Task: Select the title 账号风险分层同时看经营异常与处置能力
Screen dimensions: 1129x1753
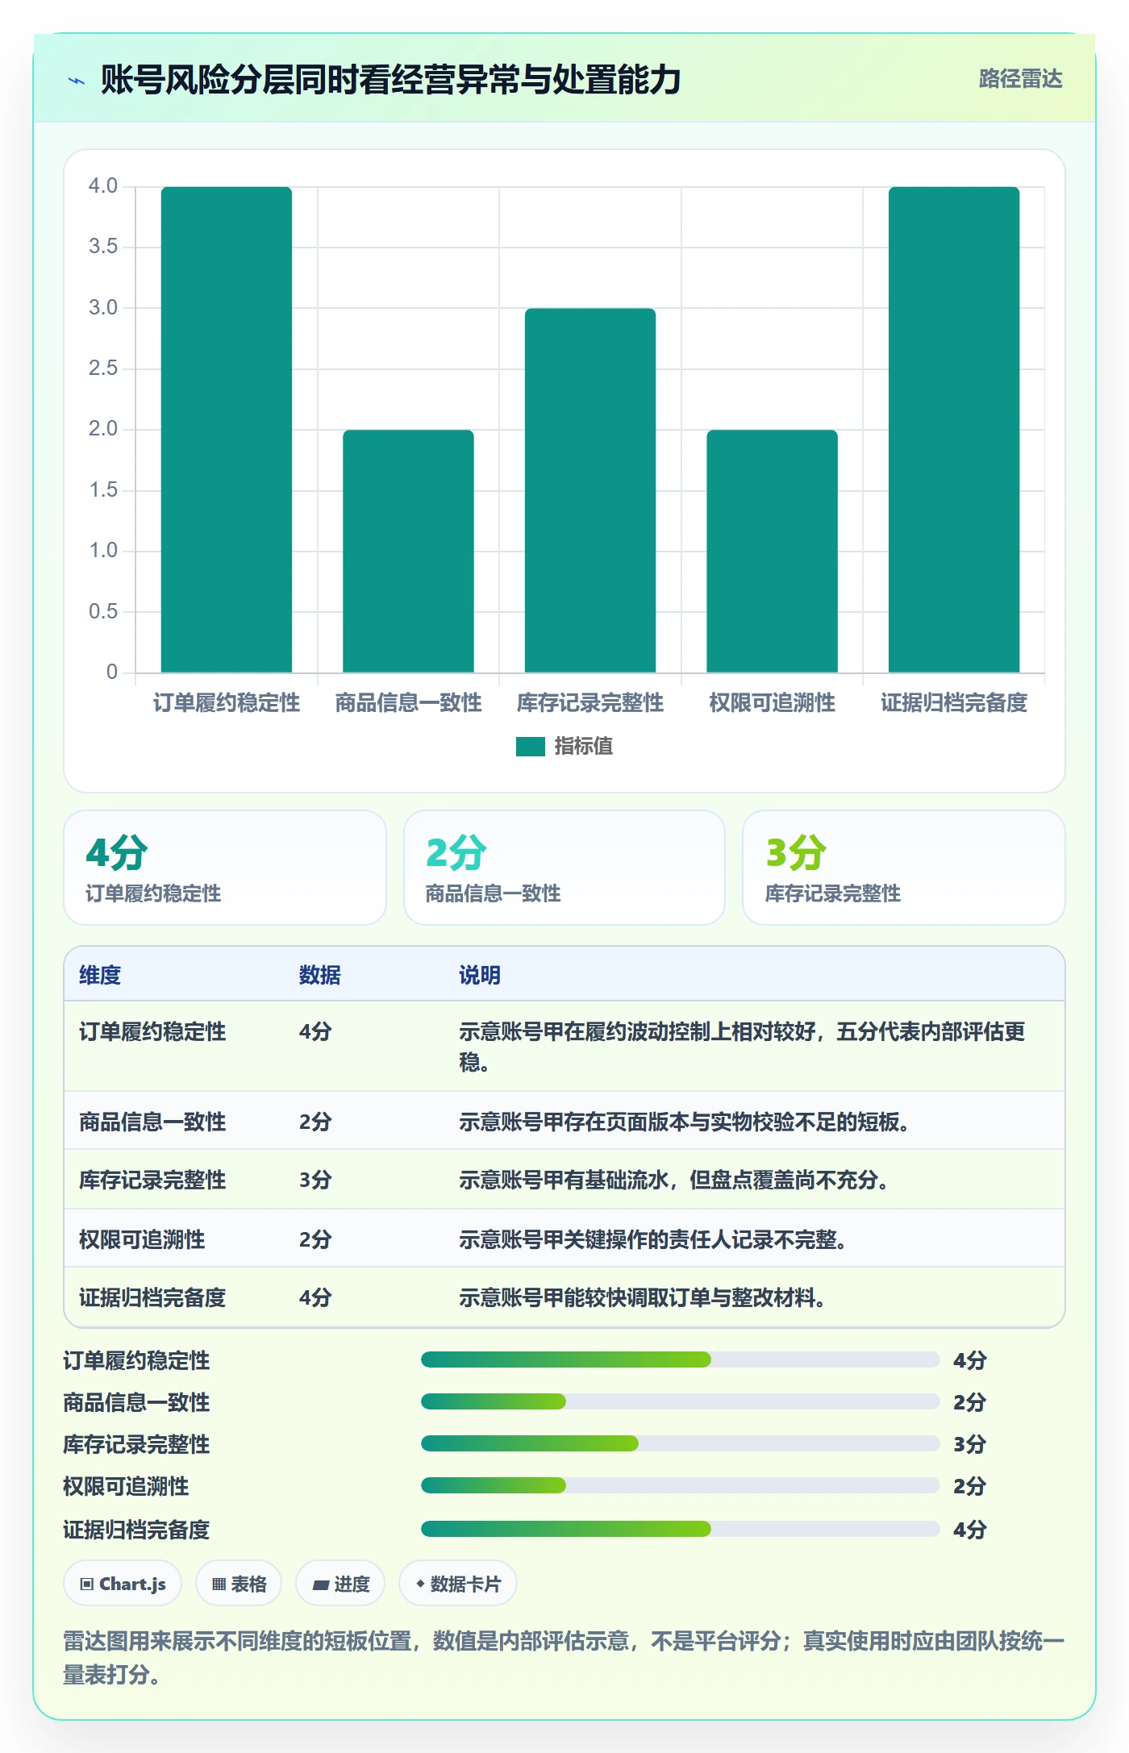Action: pos(391,80)
